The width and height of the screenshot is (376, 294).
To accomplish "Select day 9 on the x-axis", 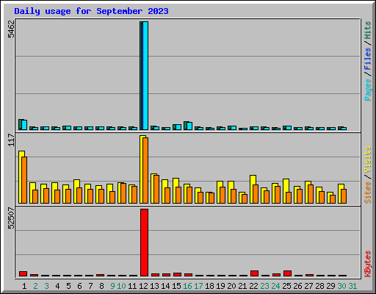I will [112, 286].
